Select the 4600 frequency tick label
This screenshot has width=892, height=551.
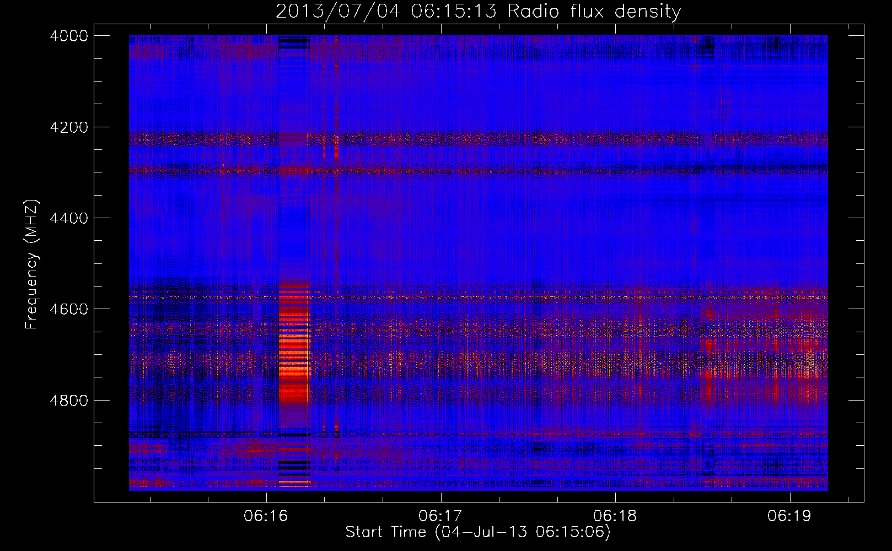coord(69,309)
